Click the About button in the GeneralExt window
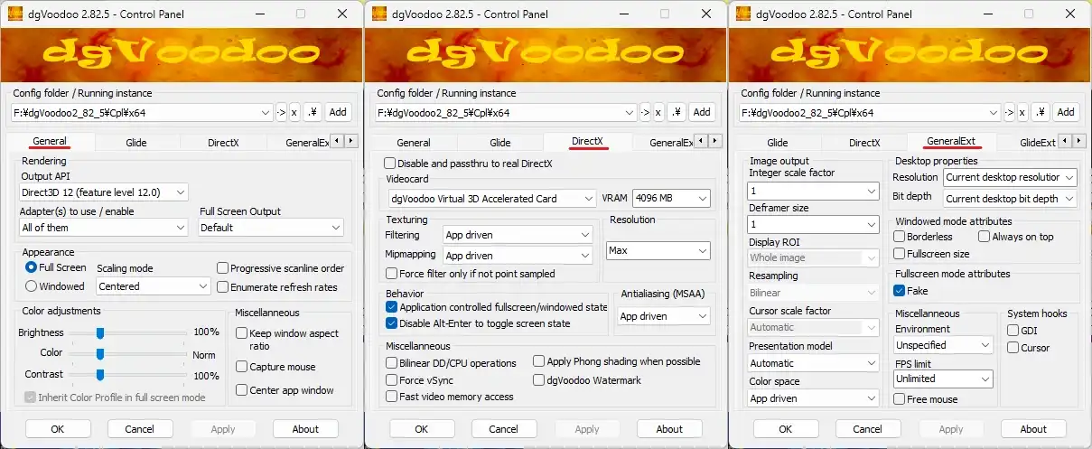Screen dimensions: 1092x449 (1033, 429)
